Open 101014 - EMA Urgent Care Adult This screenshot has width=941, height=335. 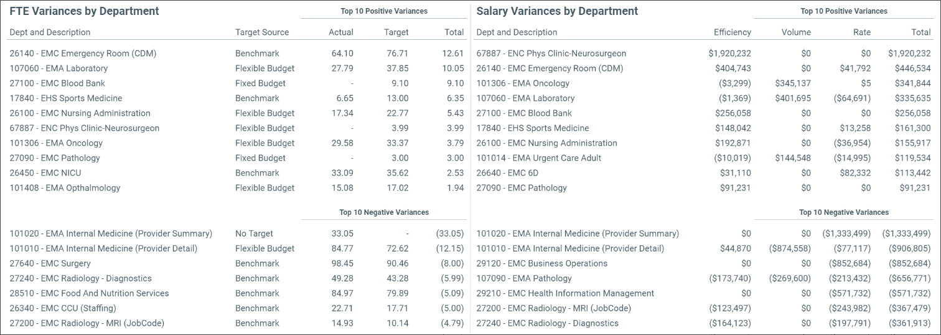[x=538, y=158]
